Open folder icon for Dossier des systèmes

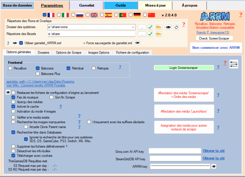coord(159,27)
